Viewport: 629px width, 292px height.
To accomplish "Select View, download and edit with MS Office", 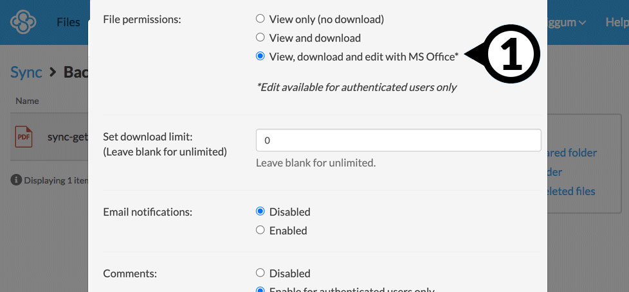I will coord(260,56).
